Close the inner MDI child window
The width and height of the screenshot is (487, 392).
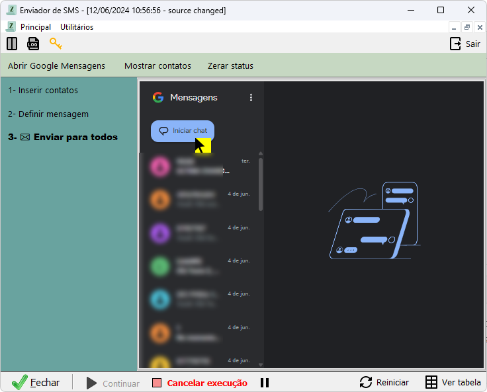(x=480, y=27)
